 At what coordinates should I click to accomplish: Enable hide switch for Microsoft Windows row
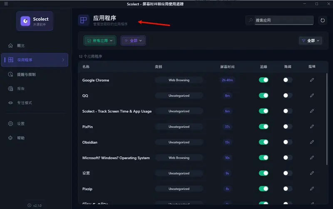(288, 158)
